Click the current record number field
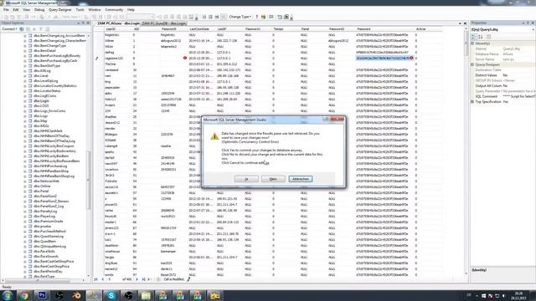The width and height of the screenshot is (536, 301). pos(114,279)
